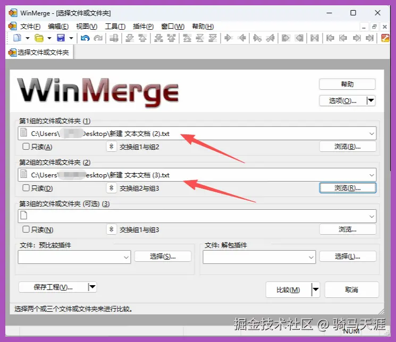This screenshot has height=342, width=396.
Task: Open the 帮助(H) menu
Action: (x=203, y=27)
